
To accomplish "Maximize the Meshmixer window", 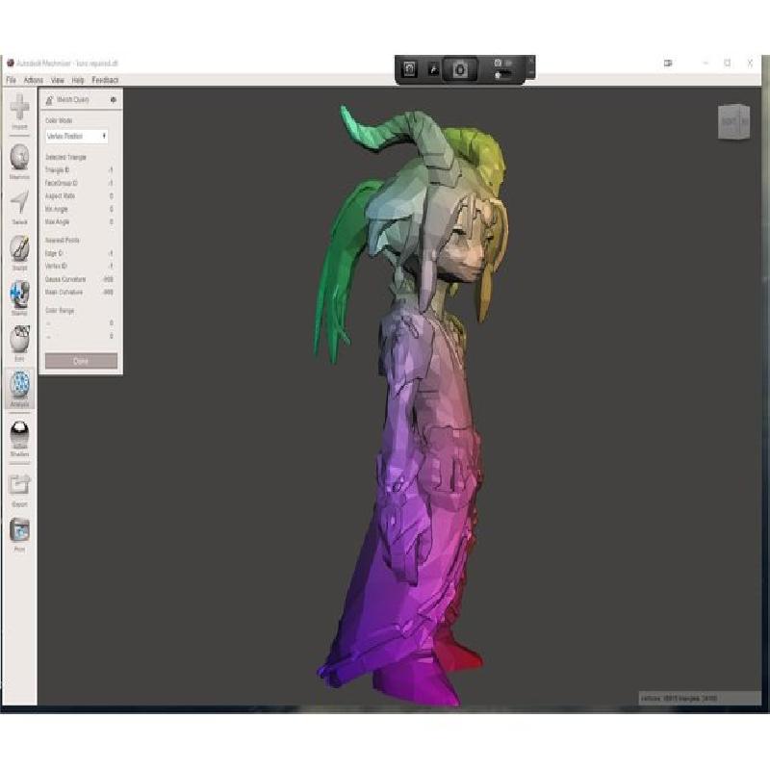I will [728, 63].
